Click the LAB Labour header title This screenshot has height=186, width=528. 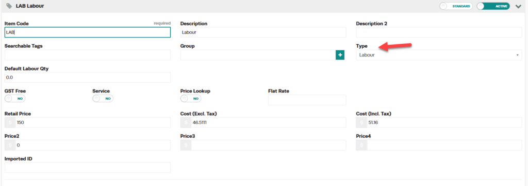tap(30, 6)
